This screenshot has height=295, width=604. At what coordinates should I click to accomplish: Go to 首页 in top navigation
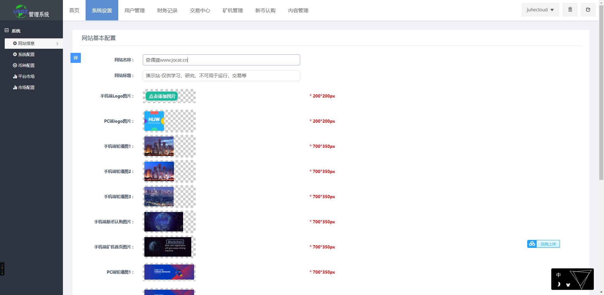(74, 10)
